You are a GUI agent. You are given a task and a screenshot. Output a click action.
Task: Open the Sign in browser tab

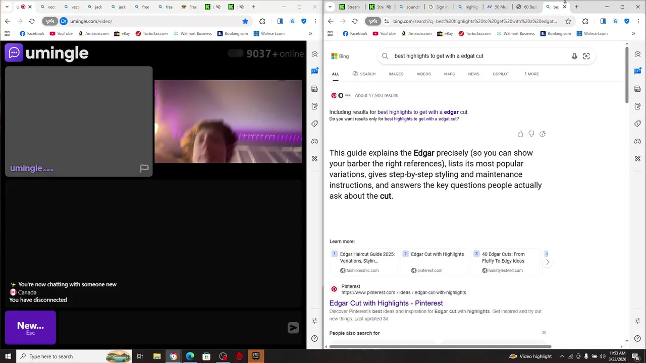[x=439, y=7]
